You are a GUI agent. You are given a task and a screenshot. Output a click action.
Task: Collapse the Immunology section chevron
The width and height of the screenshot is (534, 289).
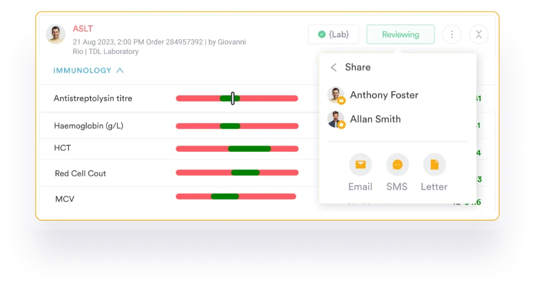click(120, 71)
